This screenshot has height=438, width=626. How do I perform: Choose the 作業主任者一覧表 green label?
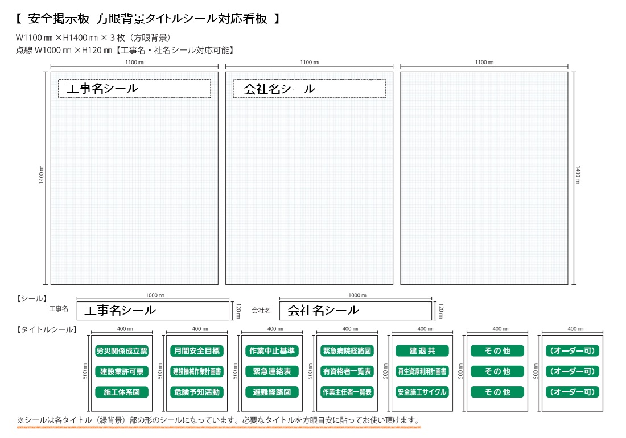[x=347, y=392]
